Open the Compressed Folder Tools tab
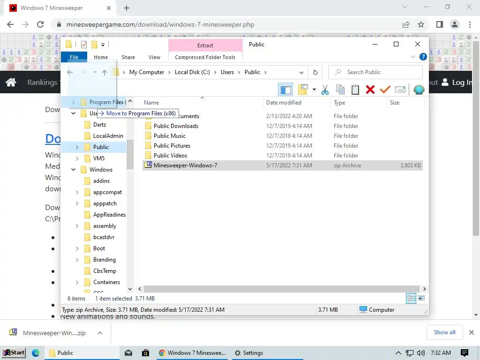 [205, 57]
